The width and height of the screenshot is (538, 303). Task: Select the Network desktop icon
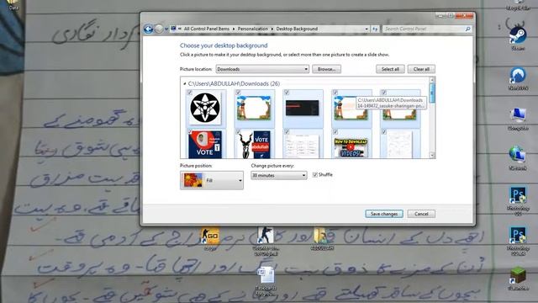coord(518,157)
